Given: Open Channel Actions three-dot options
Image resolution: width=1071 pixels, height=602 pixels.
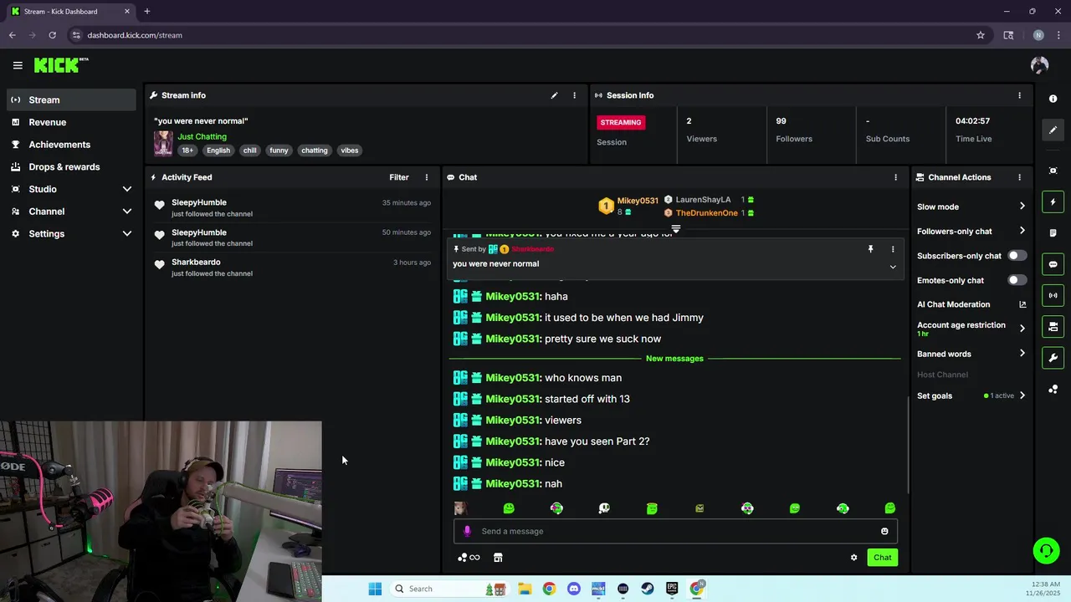Looking at the screenshot, I should pyautogui.click(x=1019, y=177).
